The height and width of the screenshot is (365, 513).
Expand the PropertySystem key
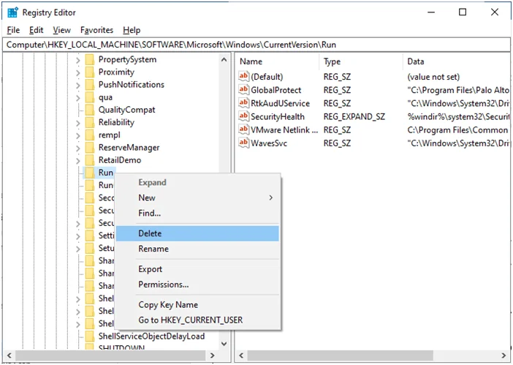click(78, 60)
